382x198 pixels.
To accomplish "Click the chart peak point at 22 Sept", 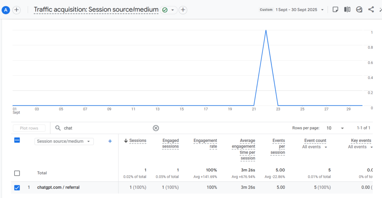I will point(266,30).
